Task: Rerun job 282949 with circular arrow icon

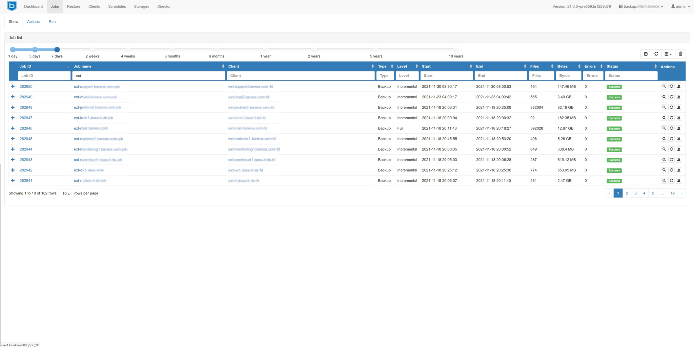Action: click(x=671, y=97)
